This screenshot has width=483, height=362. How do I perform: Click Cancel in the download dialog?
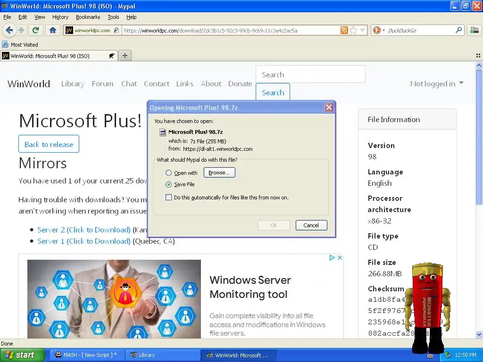tap(311, 225)
